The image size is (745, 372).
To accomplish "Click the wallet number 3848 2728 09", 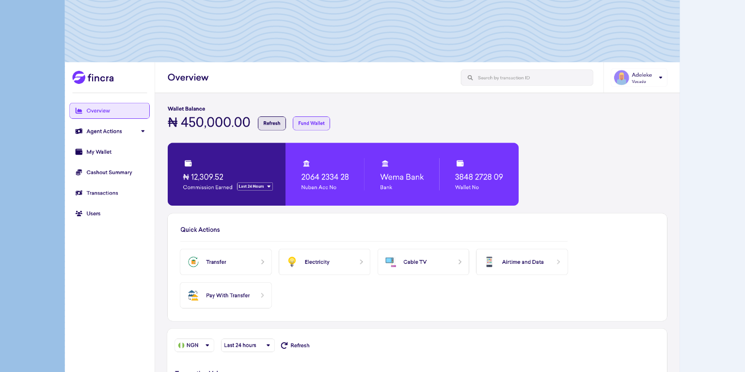I will point(479,177).
